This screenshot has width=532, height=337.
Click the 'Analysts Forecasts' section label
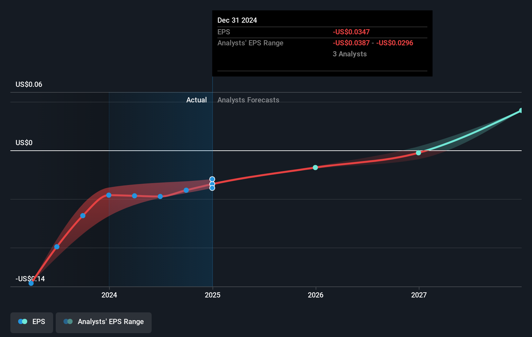pos(248,100)
